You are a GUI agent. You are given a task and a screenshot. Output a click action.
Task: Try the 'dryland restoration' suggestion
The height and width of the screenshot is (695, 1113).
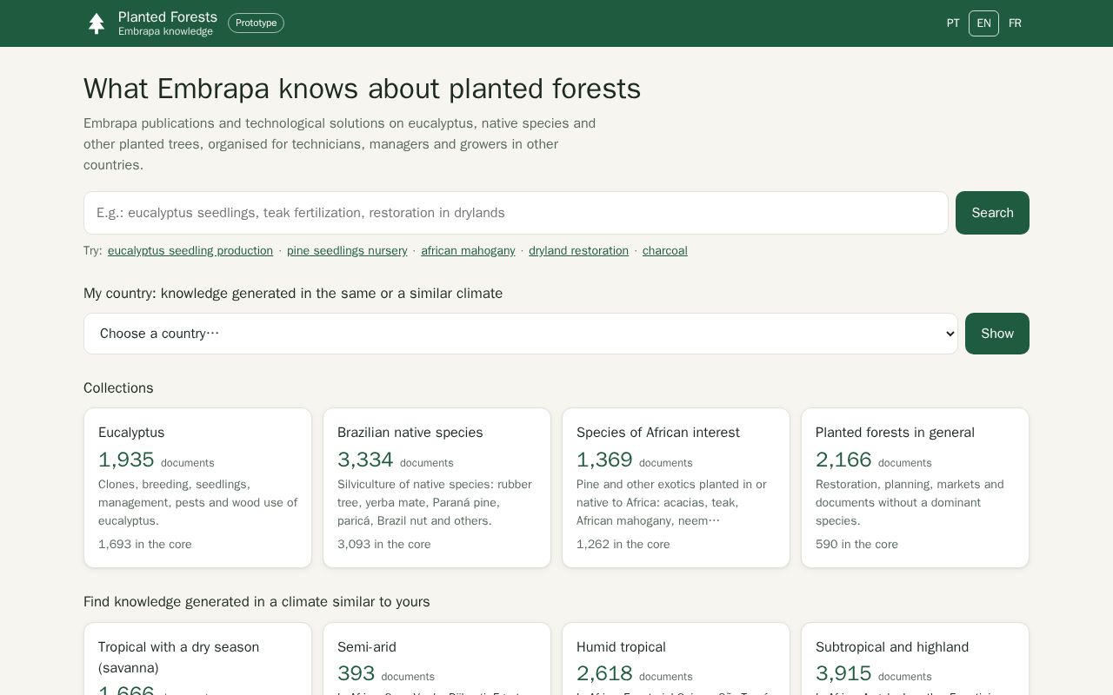(x=578, y=251)
